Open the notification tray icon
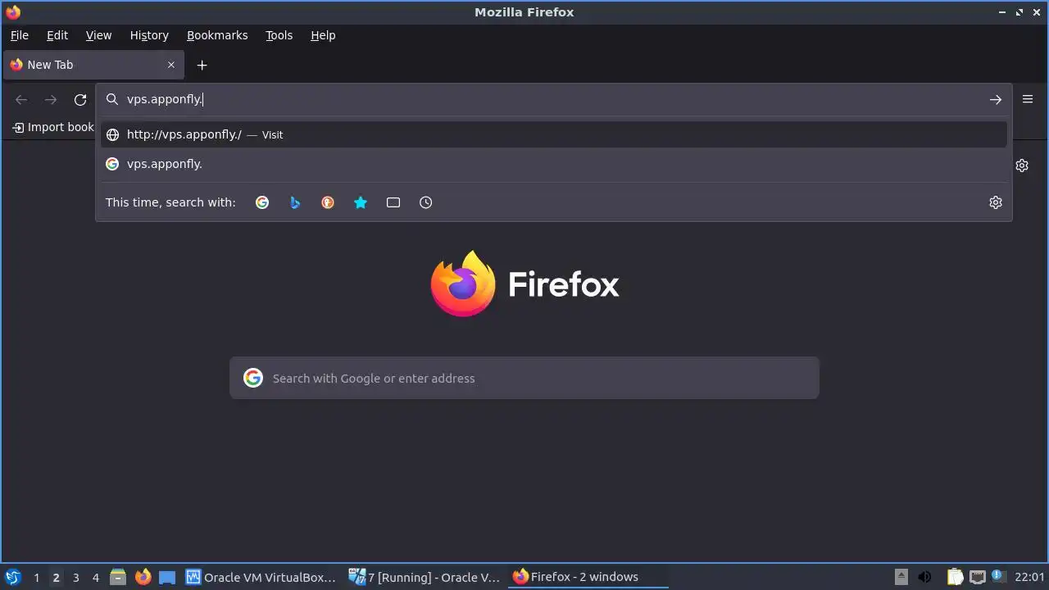The height and width of the screenshot is (590, 1049). click(x=997, y=576)
